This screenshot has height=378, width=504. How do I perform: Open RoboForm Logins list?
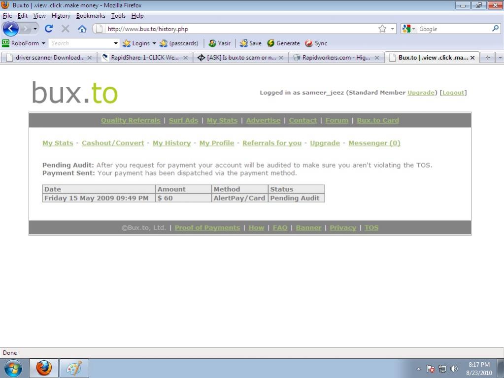click(x=139, y=43)
